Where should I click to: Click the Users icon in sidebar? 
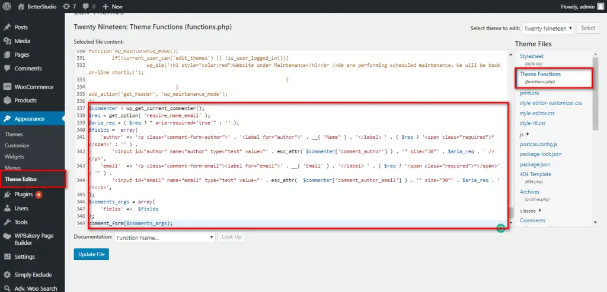7,208
